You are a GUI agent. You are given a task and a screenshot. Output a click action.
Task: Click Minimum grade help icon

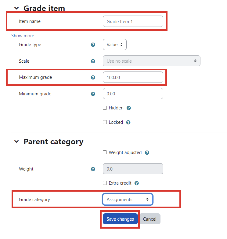pyautogui.click(x=93, y=94)
